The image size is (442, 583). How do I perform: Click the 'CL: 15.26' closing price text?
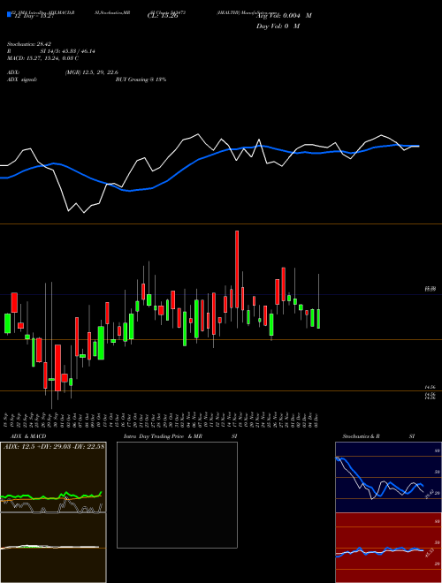[x=163, y=16]
